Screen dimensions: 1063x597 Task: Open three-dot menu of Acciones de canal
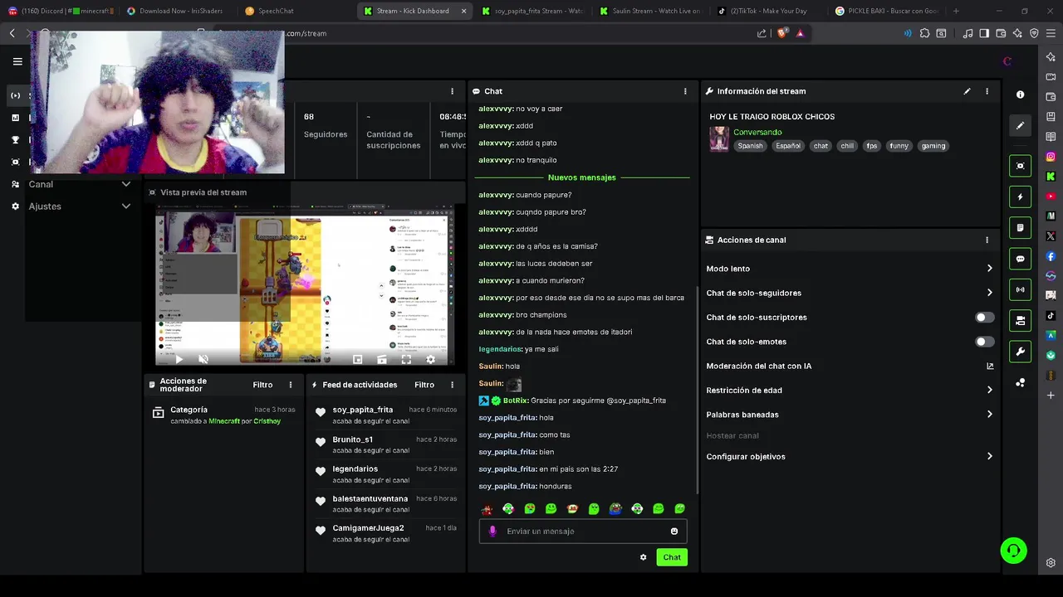click(987, 240)
